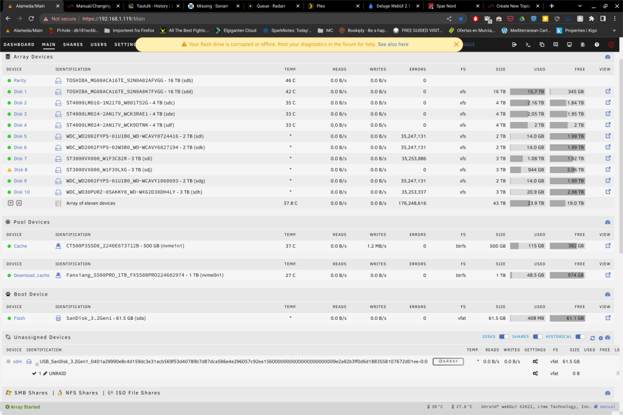Viewport: 623px width, 415px height.
Task: Dismiss the flash drive warning banner
Action: click(x=456, y=44)
